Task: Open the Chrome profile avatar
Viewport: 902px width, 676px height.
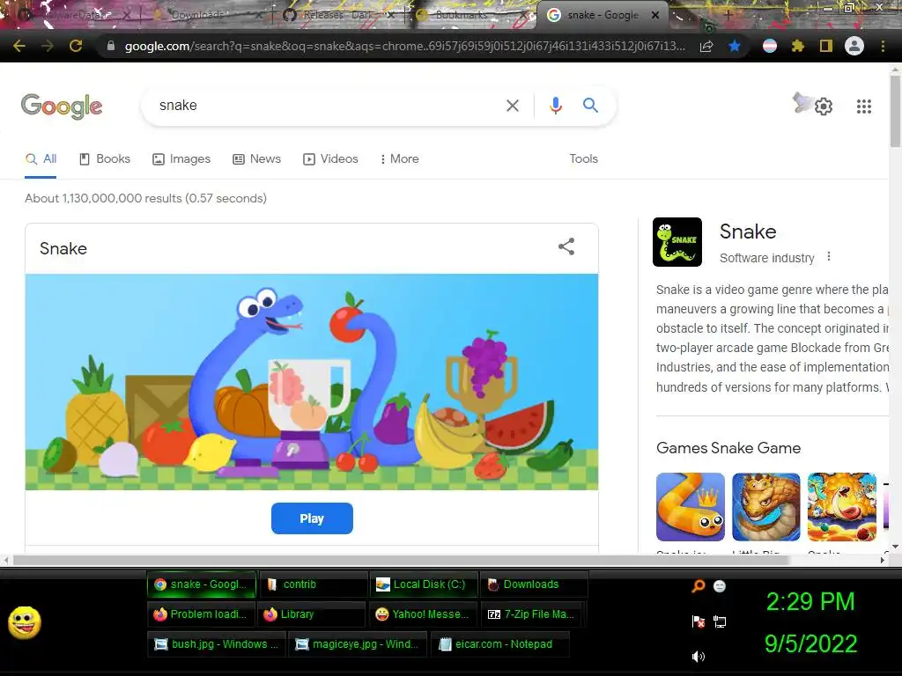Action: tap(854, 46)
